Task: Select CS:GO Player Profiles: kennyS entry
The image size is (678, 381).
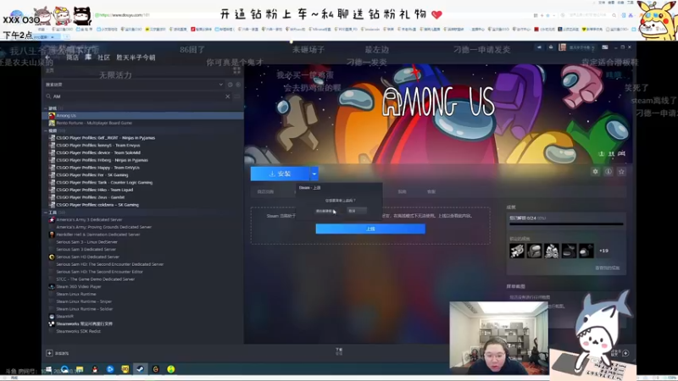Action: point(142,145)
